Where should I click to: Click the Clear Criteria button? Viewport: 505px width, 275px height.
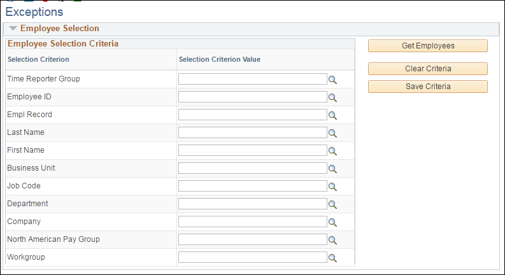pyautogui.click(x=428, y=69)
